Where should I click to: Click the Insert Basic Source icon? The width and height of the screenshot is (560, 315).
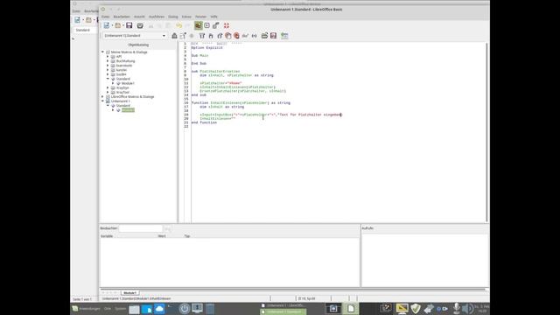coord(264,36)
